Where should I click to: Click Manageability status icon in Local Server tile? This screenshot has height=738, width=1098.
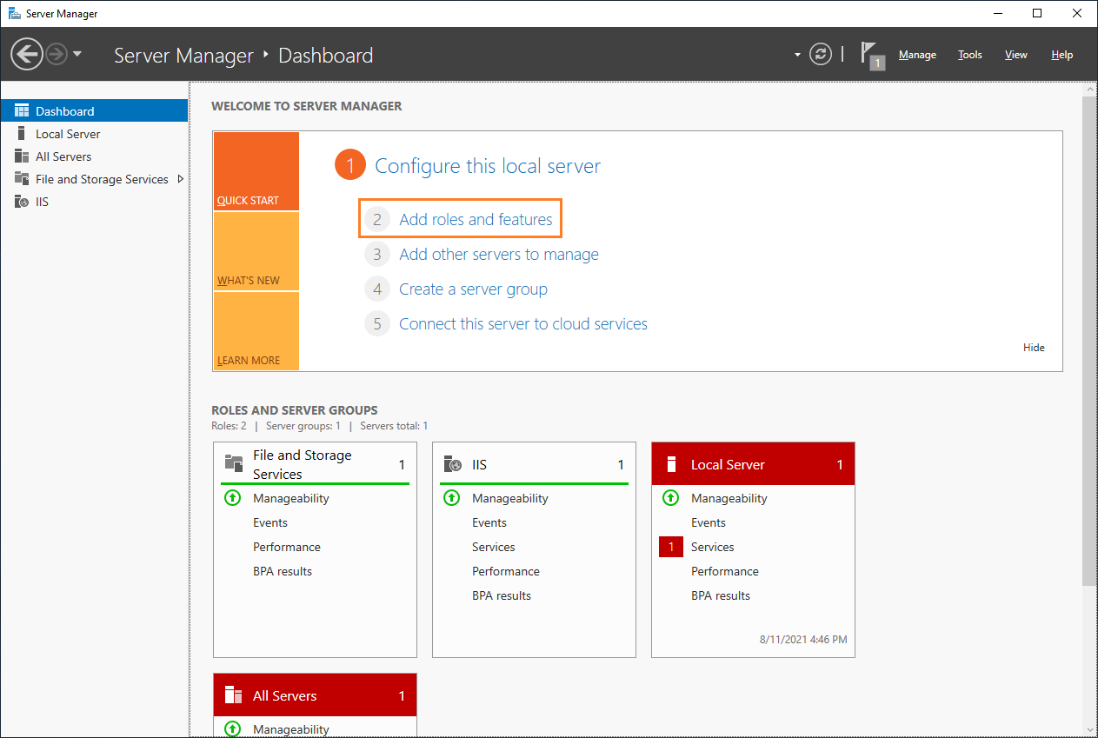tap(670, 498)
